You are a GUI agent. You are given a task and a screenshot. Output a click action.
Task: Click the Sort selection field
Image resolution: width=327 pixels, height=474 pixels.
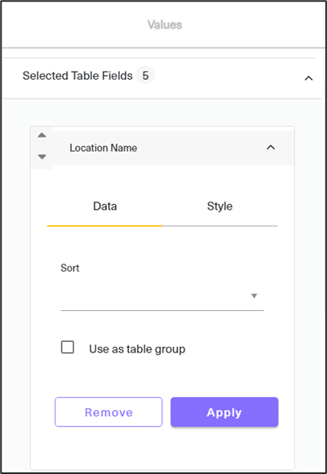(x=162, y=296)
